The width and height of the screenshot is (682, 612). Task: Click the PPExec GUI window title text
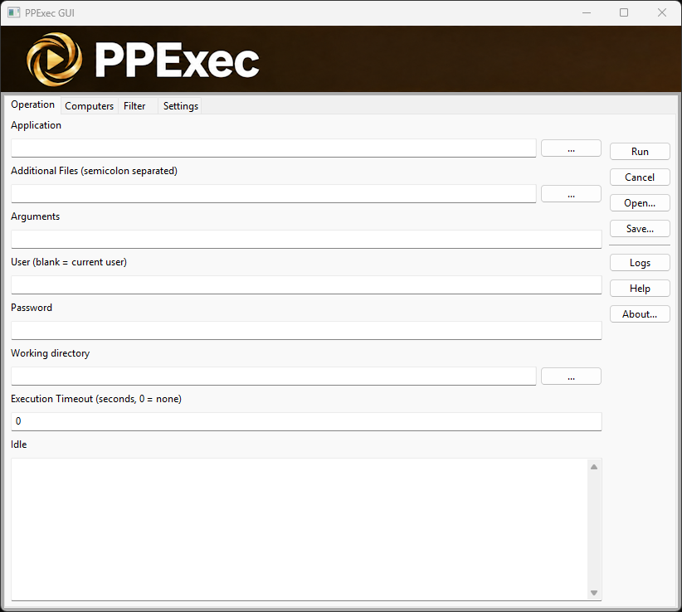[x=50, y=13]
